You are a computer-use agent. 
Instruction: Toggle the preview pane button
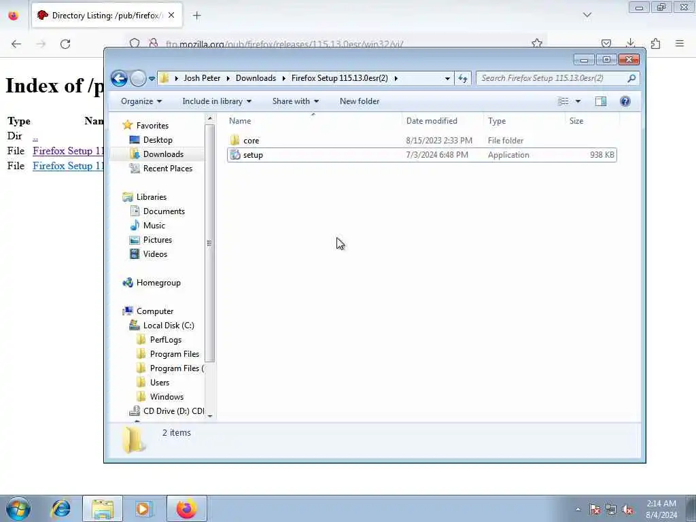point(601,101)
